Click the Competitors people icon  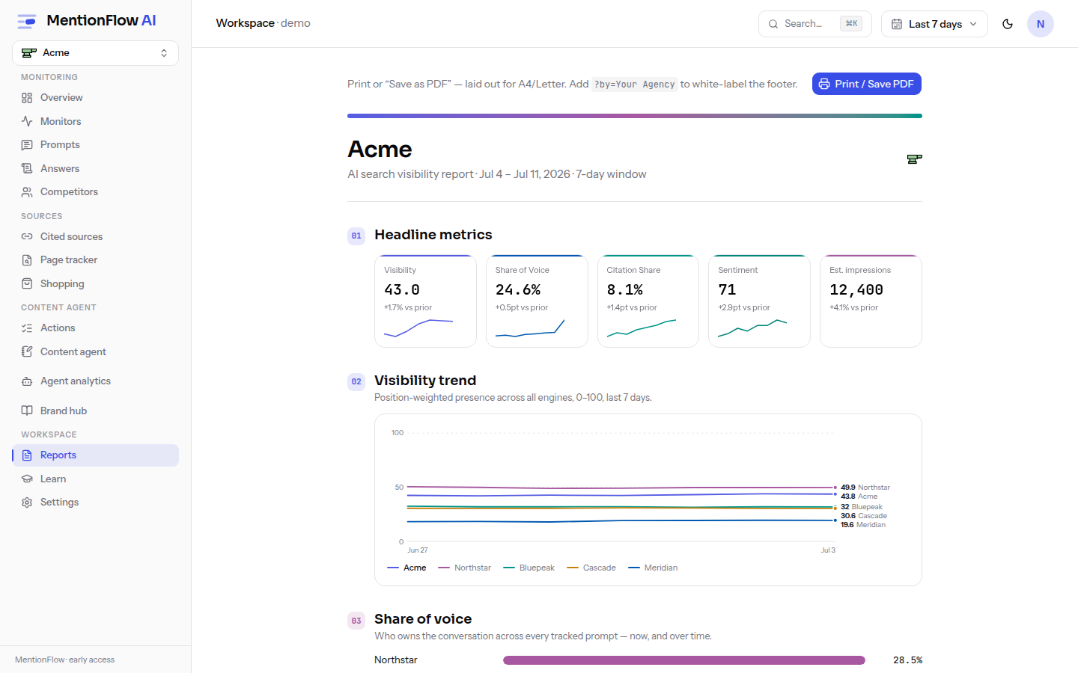point(27,192)
